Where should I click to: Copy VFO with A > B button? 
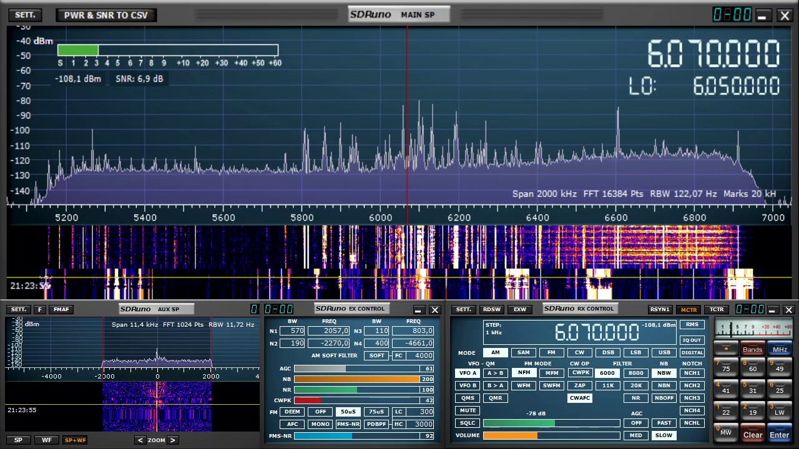point(495,373)
